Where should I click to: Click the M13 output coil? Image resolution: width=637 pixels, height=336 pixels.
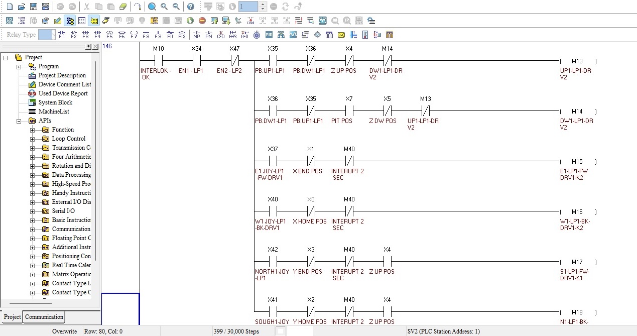point(577,61)
